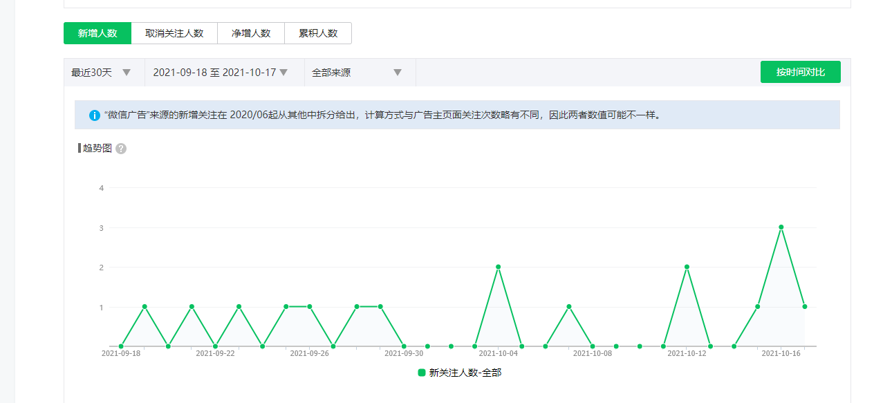The image size is (874, 403).
Task: Toggle the 新关注人数-全部 legend series
Action: coord(465,373)
